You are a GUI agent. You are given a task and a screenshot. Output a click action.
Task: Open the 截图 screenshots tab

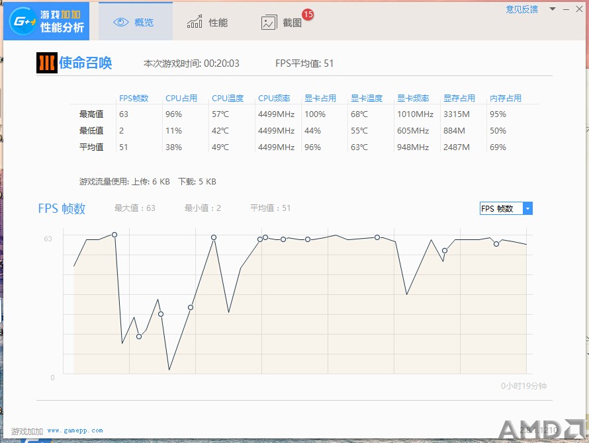[282, 22]
